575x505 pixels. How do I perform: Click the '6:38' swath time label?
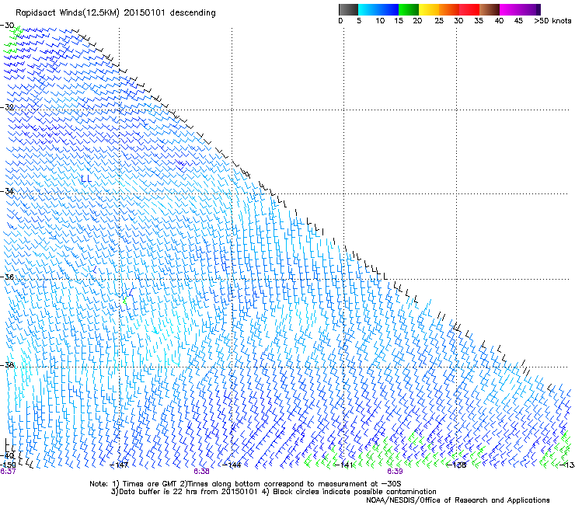(x=202, y=472)
